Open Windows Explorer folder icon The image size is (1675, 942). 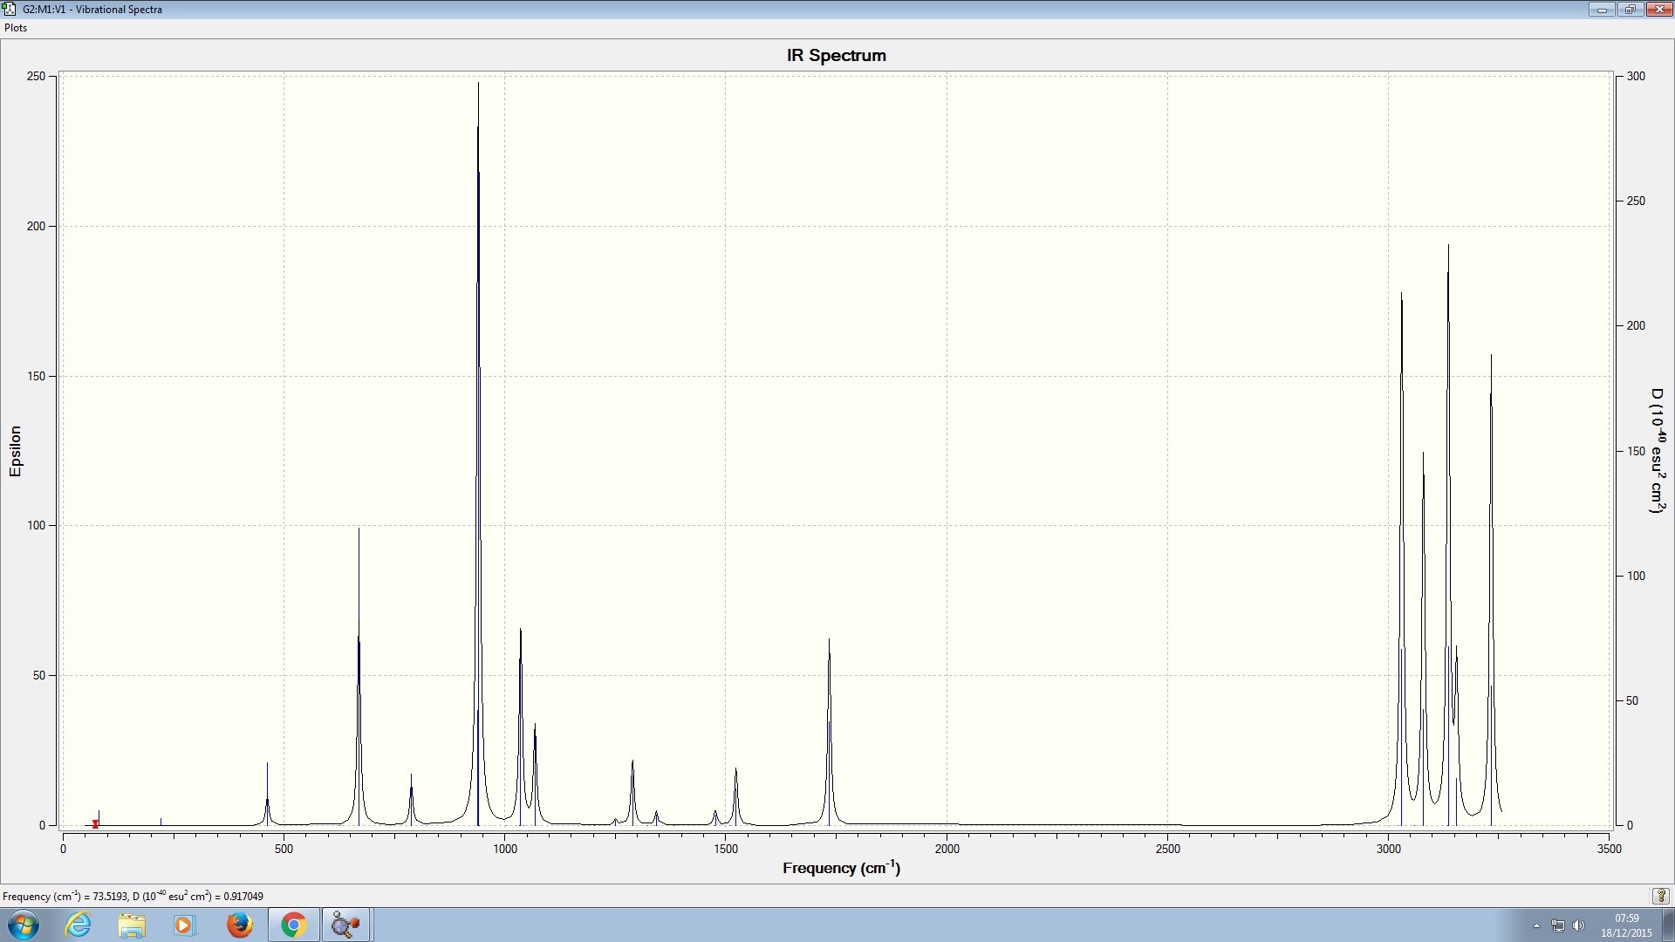click(132, 925)
